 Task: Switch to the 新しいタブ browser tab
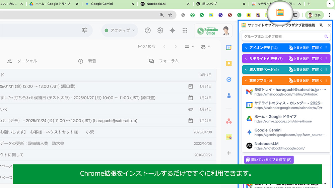(209, 4)
